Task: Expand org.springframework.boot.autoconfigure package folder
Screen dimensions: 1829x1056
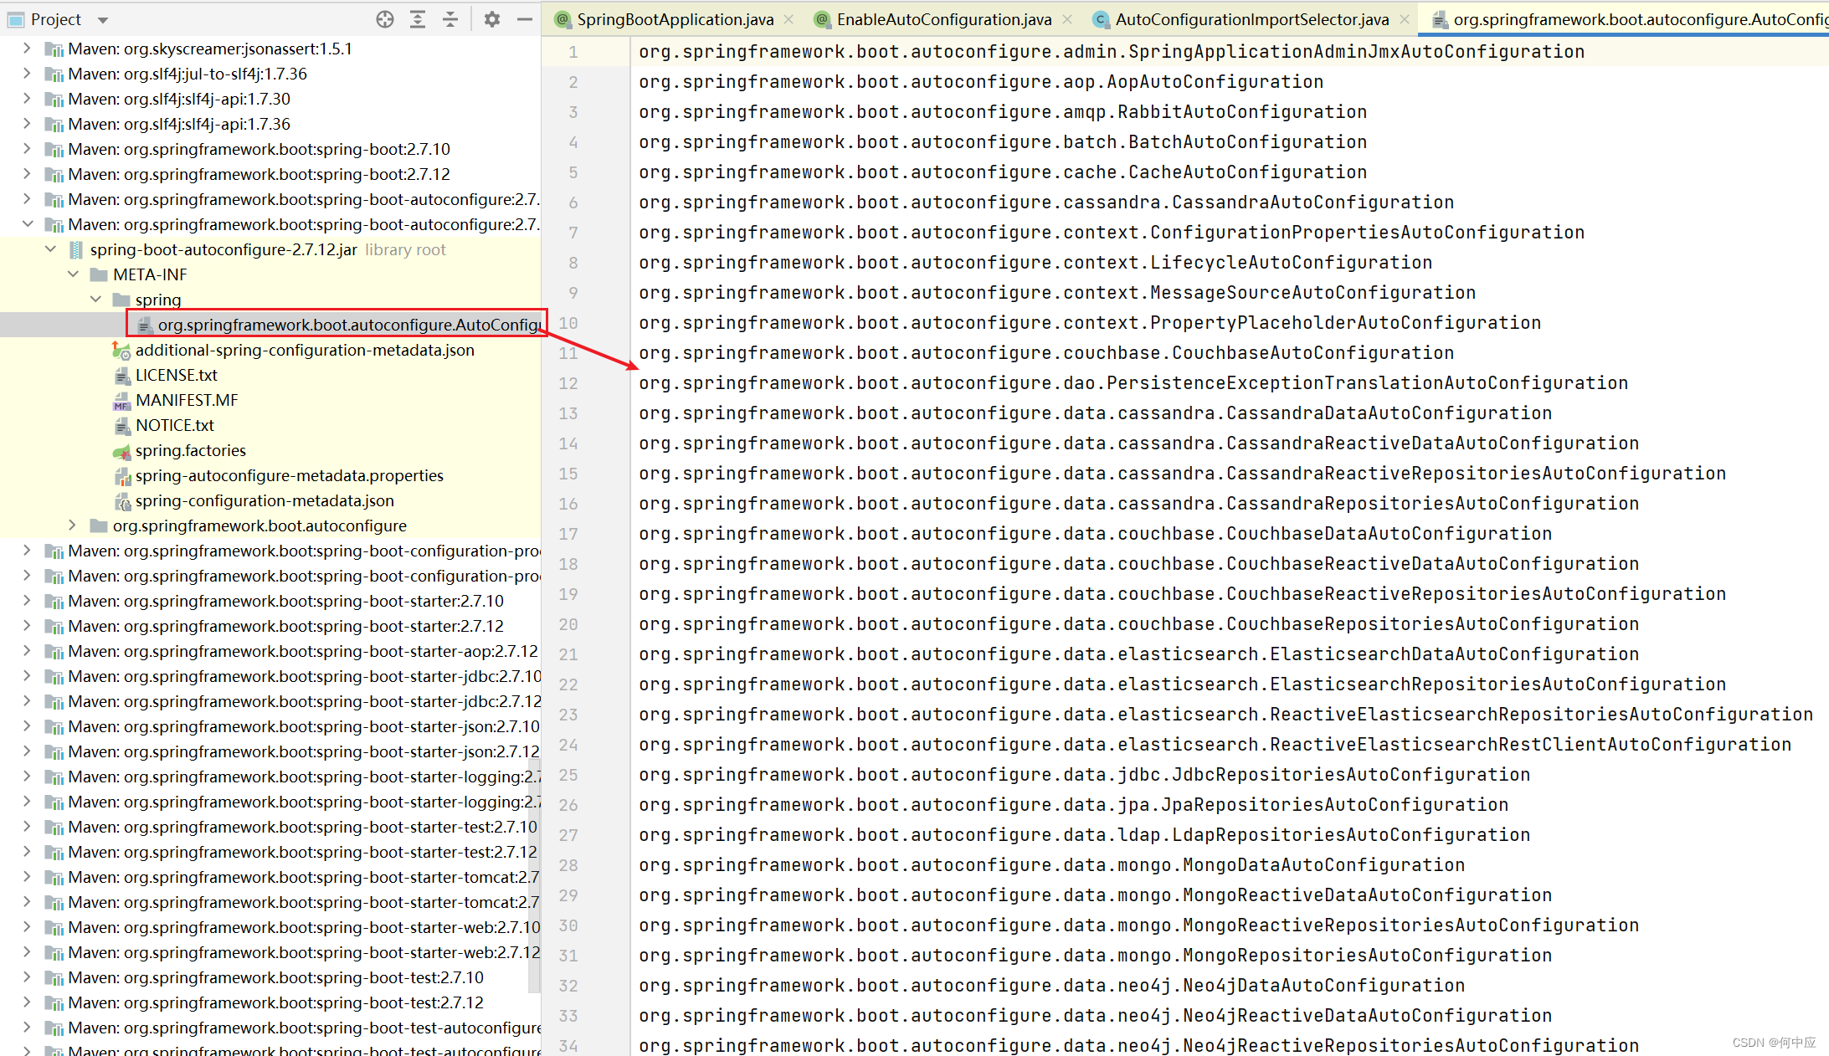Action: point(73,525)
